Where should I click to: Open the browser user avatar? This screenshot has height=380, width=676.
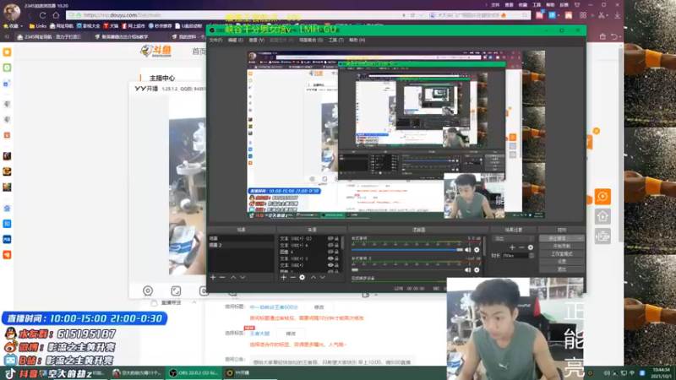[12, 12]
